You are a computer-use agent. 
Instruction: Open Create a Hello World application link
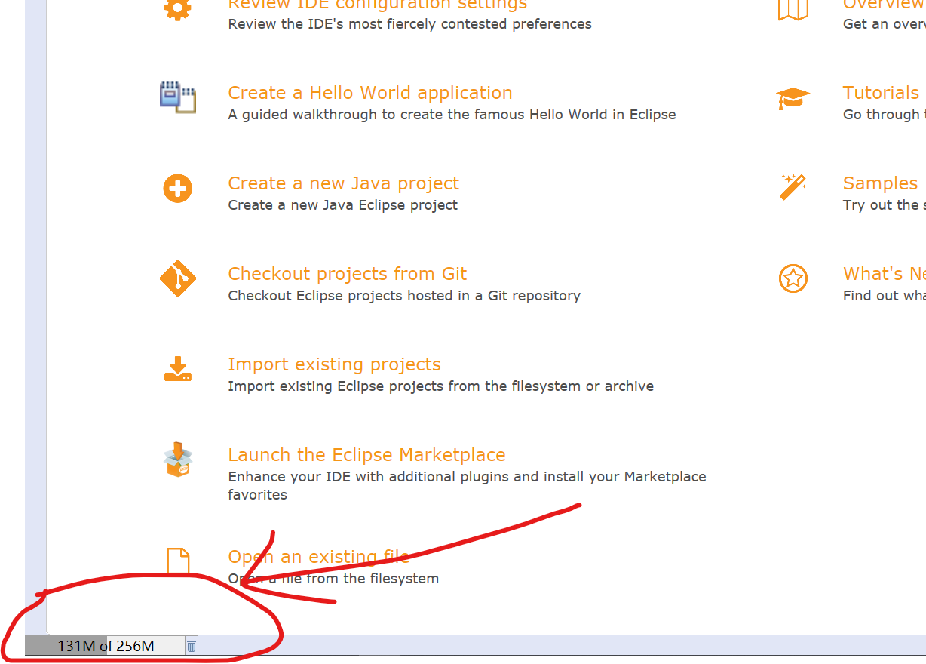(370, 93)
